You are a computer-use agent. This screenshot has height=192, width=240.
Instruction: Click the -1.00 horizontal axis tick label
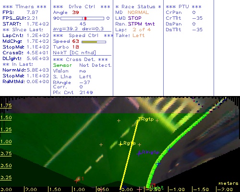coord(177,190)
